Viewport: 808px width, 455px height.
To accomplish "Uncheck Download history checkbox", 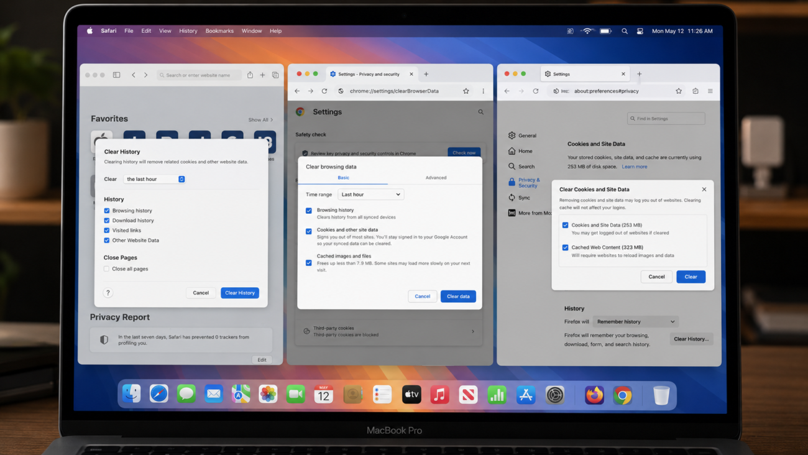I will point(107,221).
